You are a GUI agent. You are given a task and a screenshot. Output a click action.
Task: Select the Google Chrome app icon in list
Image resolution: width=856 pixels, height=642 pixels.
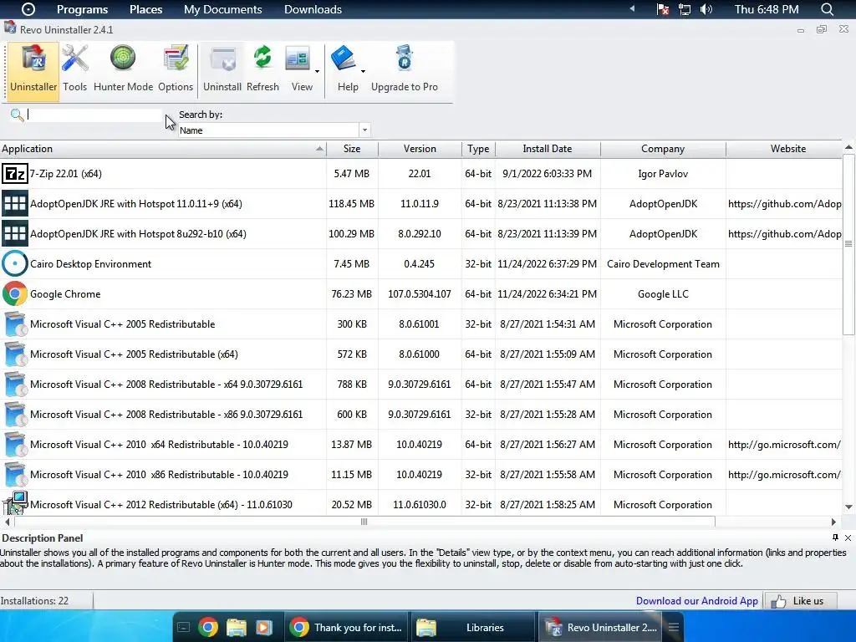point(15,293)
